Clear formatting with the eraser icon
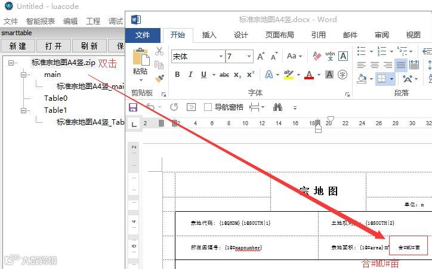Screen dimensions: 432x269 click(317, 56)
